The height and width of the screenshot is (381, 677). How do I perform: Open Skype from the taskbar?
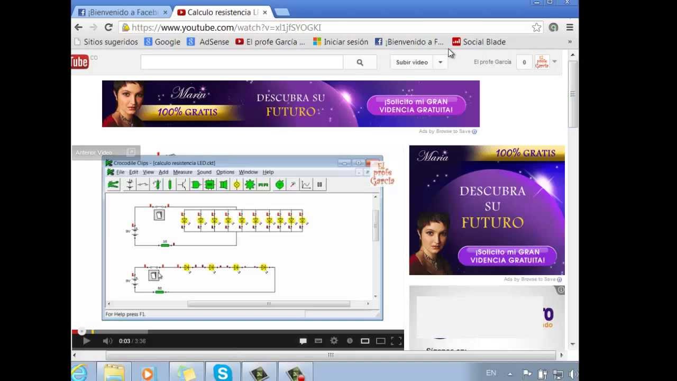223,373
